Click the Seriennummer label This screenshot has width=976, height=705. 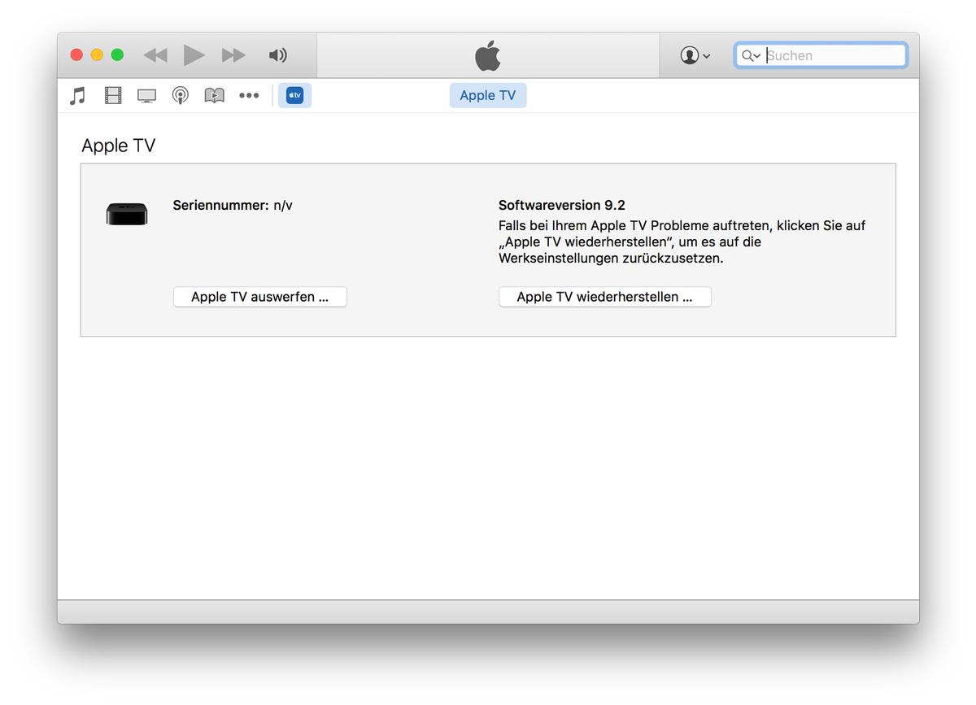220,206
